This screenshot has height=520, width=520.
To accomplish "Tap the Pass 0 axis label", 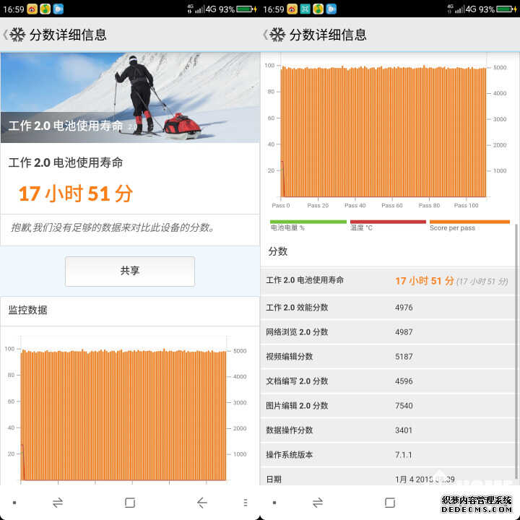I will (x=281, y=206).
